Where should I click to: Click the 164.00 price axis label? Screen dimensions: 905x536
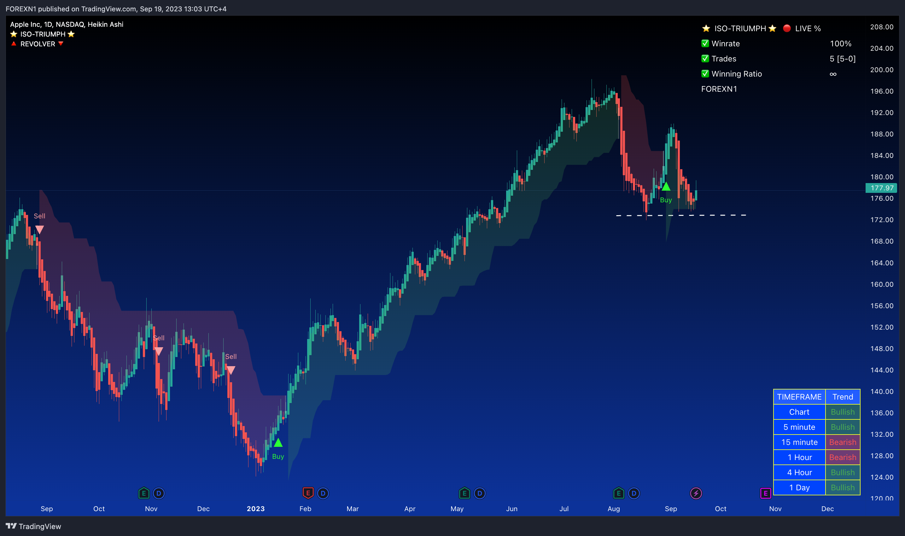pyautogui.click(x=882, y=263)
